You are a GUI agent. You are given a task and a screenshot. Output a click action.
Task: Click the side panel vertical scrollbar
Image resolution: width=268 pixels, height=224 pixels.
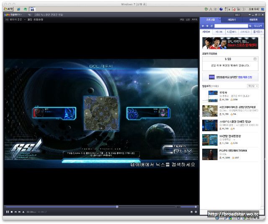(263, 122)
